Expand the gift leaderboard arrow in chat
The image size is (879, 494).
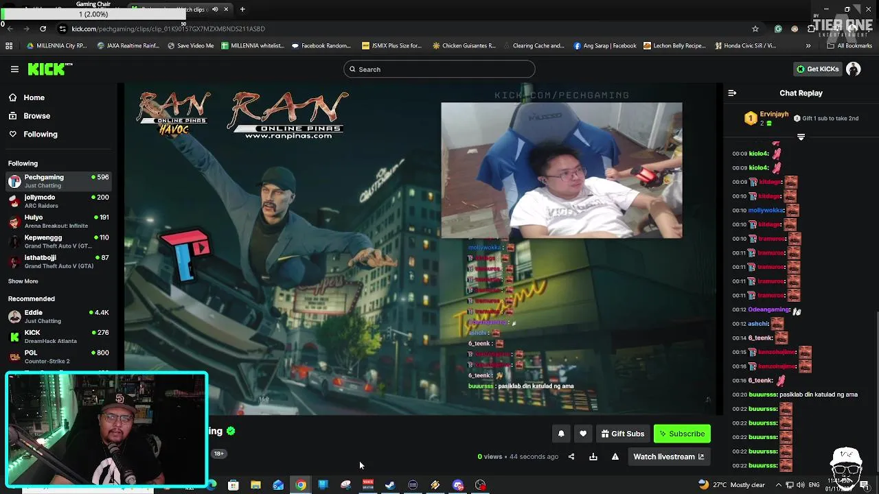point(801,137)
